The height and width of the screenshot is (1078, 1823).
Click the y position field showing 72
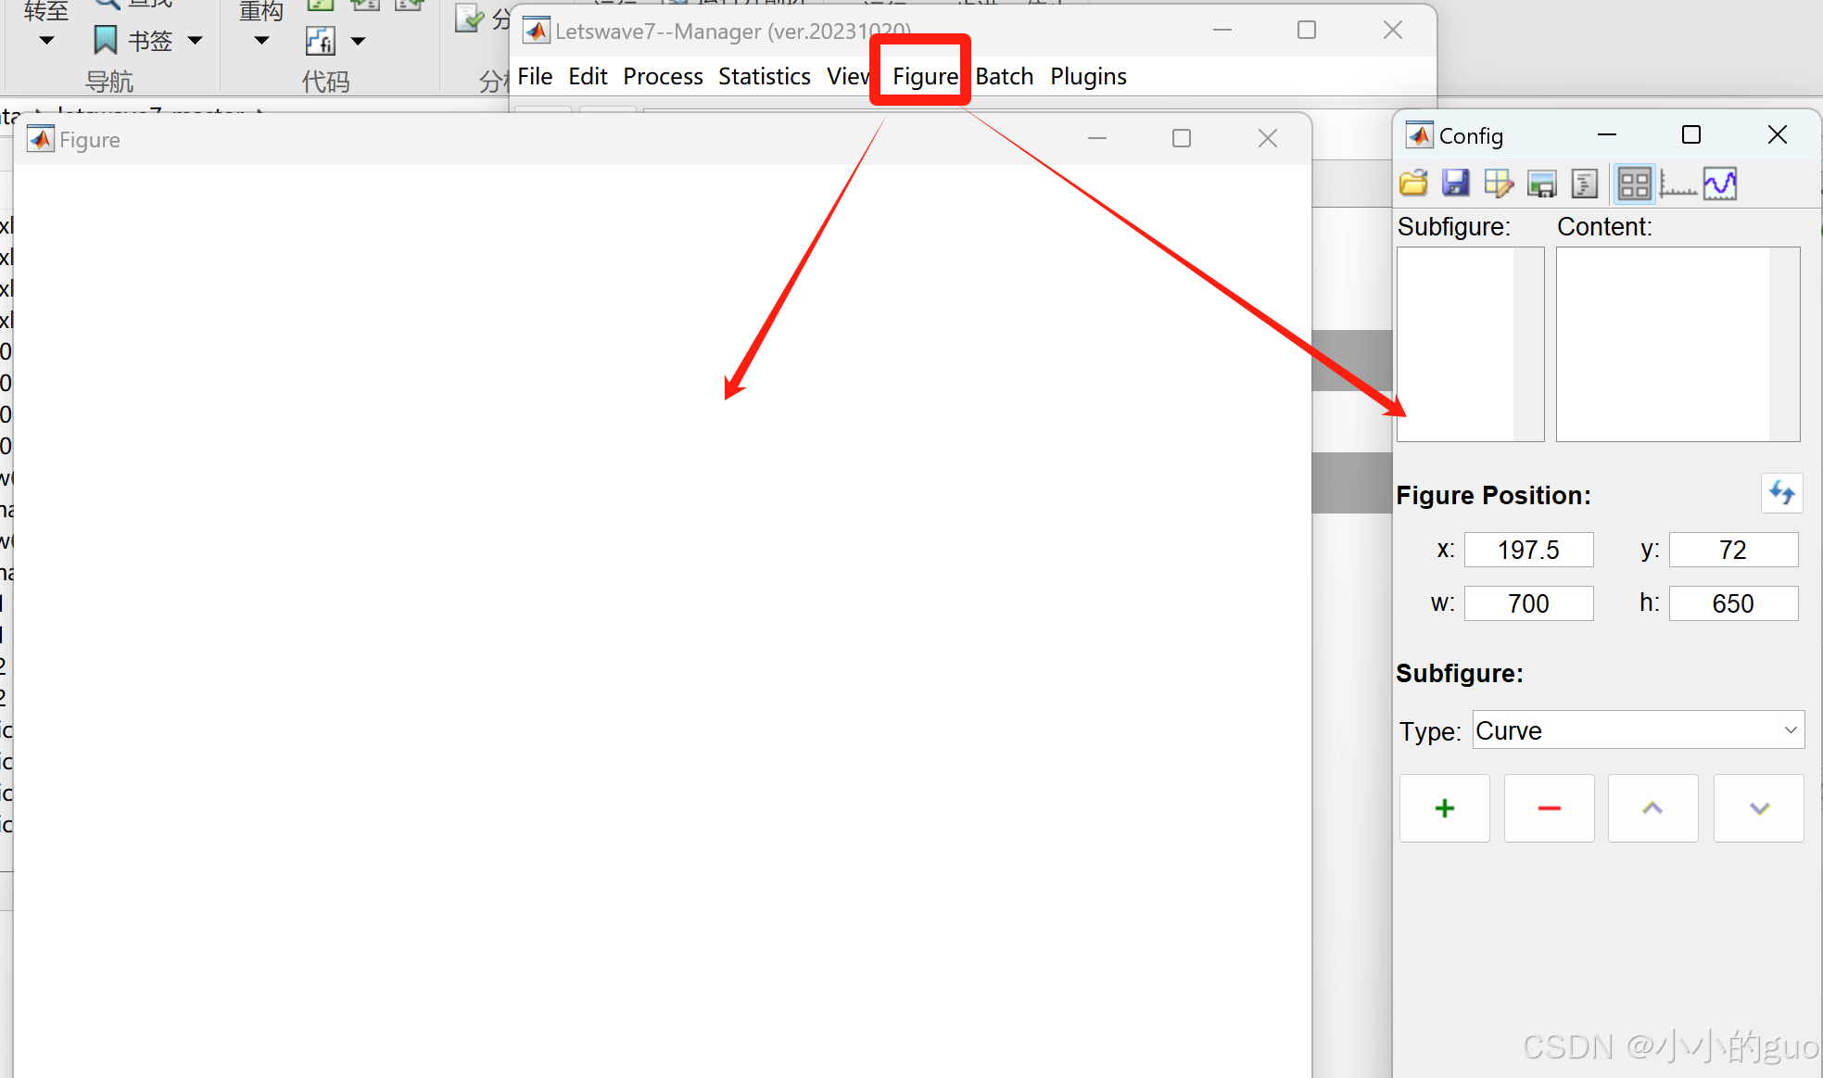[1734, 550]
